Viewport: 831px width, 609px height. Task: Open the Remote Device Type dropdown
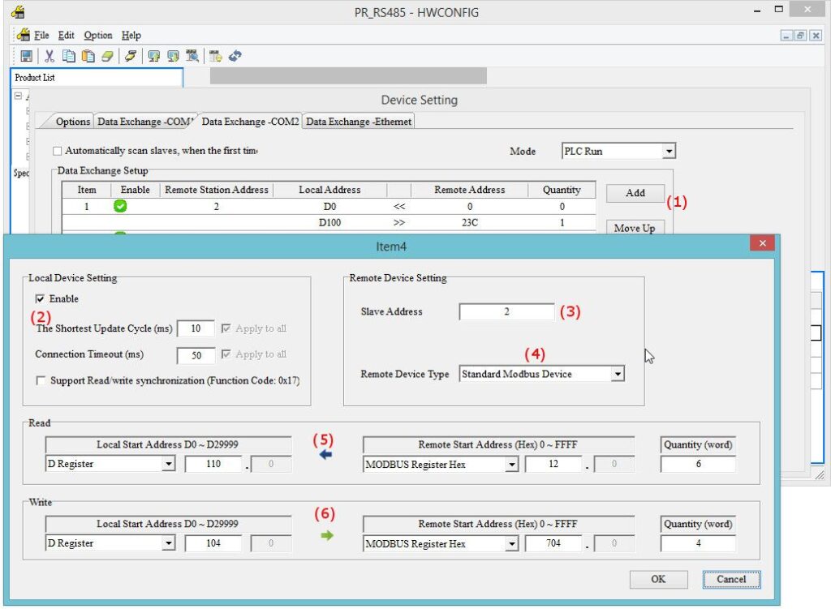click(618, 374)
